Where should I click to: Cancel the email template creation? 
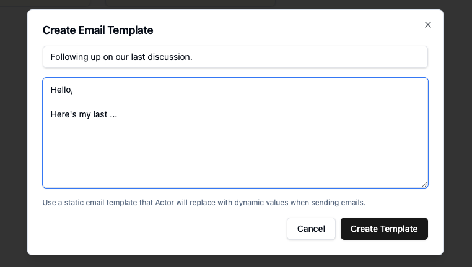point(311,229)
